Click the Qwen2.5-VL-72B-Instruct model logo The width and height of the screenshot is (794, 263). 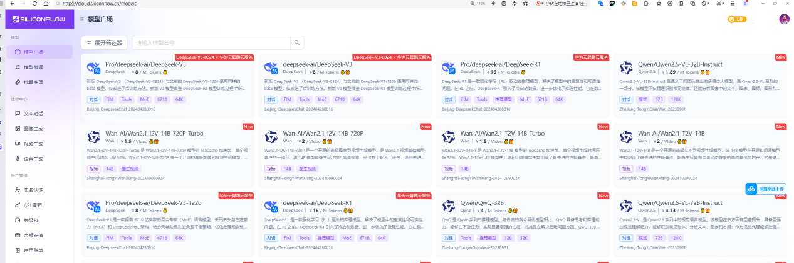(627, 207)
